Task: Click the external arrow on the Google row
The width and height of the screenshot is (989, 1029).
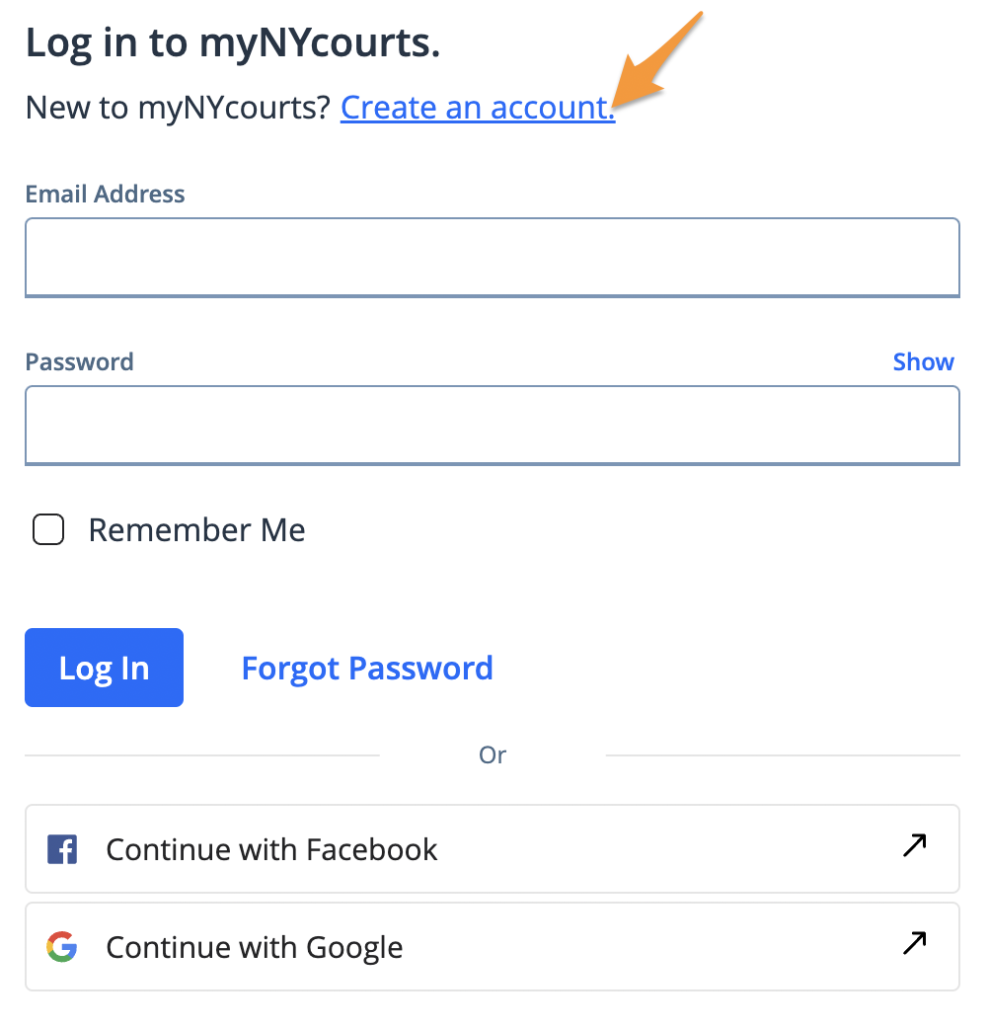Action: coord(914,943)
